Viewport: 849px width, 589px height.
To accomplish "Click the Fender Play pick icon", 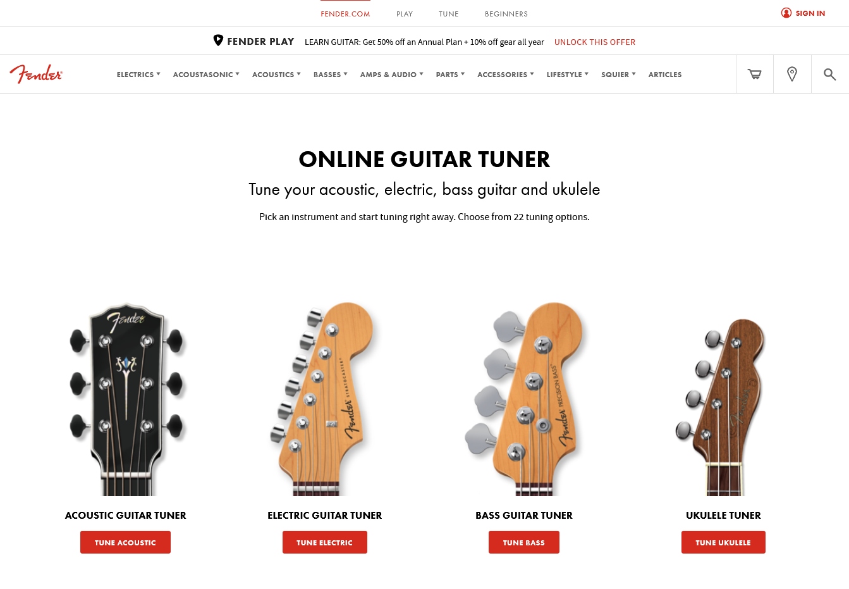I will [218, 40].
